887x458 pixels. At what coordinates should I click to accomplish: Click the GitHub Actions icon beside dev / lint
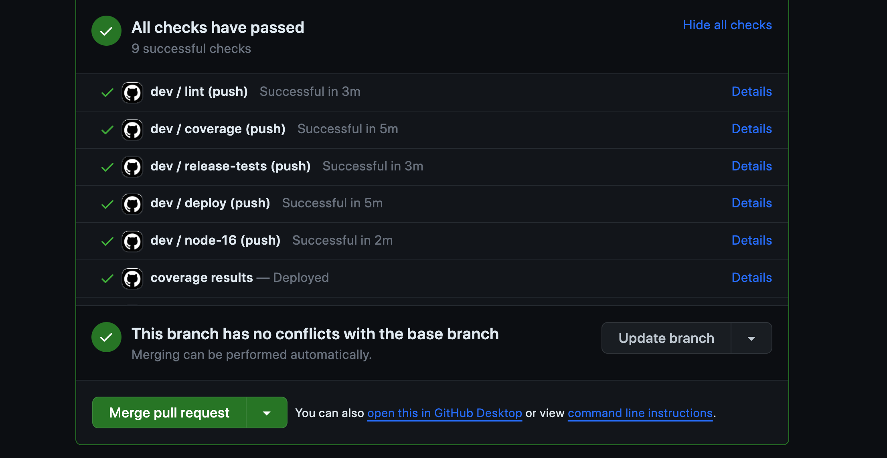coord(132,92)
